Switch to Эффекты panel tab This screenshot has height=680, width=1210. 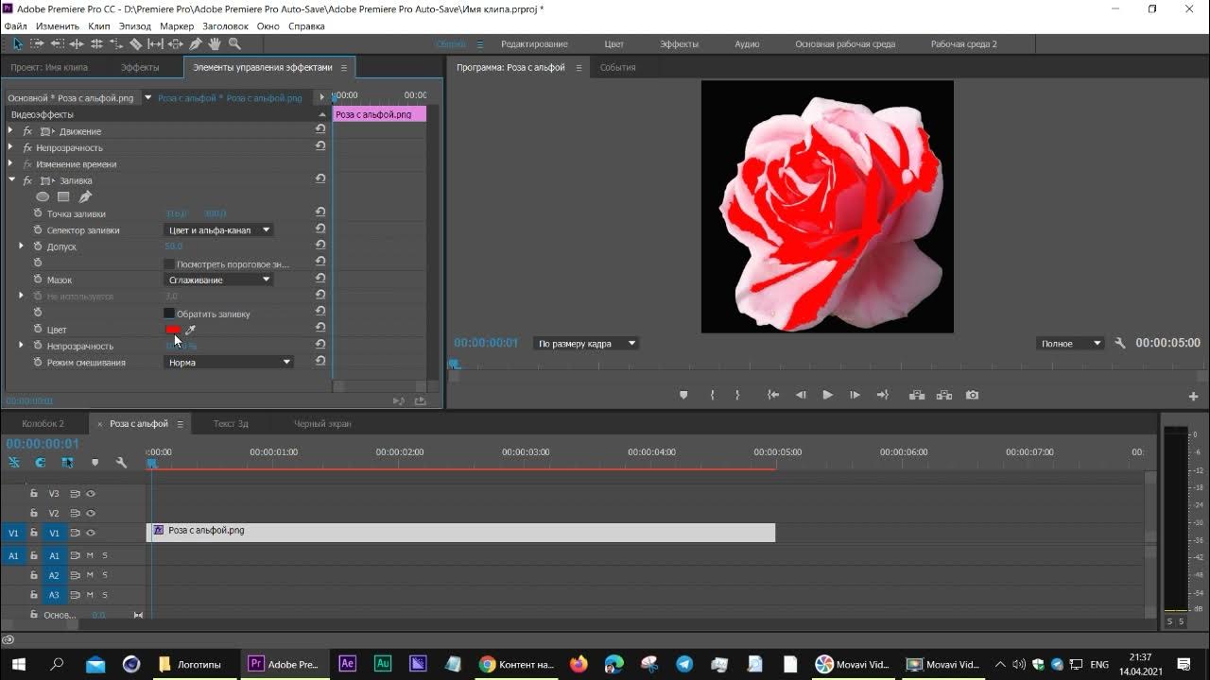point(140,68)
